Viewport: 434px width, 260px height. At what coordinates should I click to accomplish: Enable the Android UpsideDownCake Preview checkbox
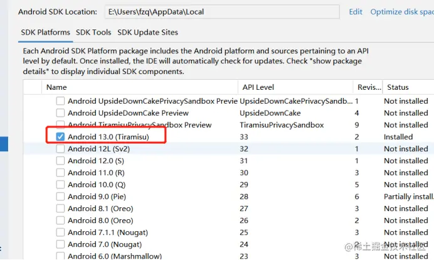point(60,113)
